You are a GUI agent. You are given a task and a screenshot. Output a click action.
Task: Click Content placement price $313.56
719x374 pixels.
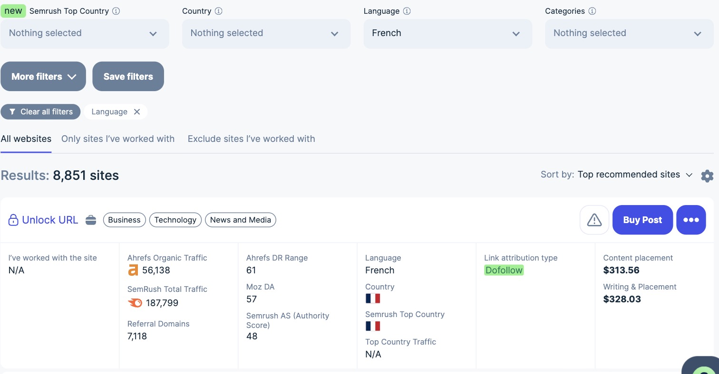(622, 271)
